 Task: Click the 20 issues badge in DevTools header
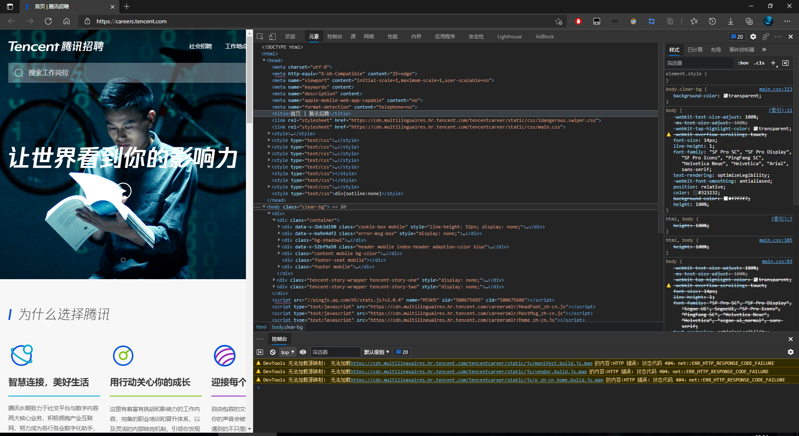click(737, 37)
